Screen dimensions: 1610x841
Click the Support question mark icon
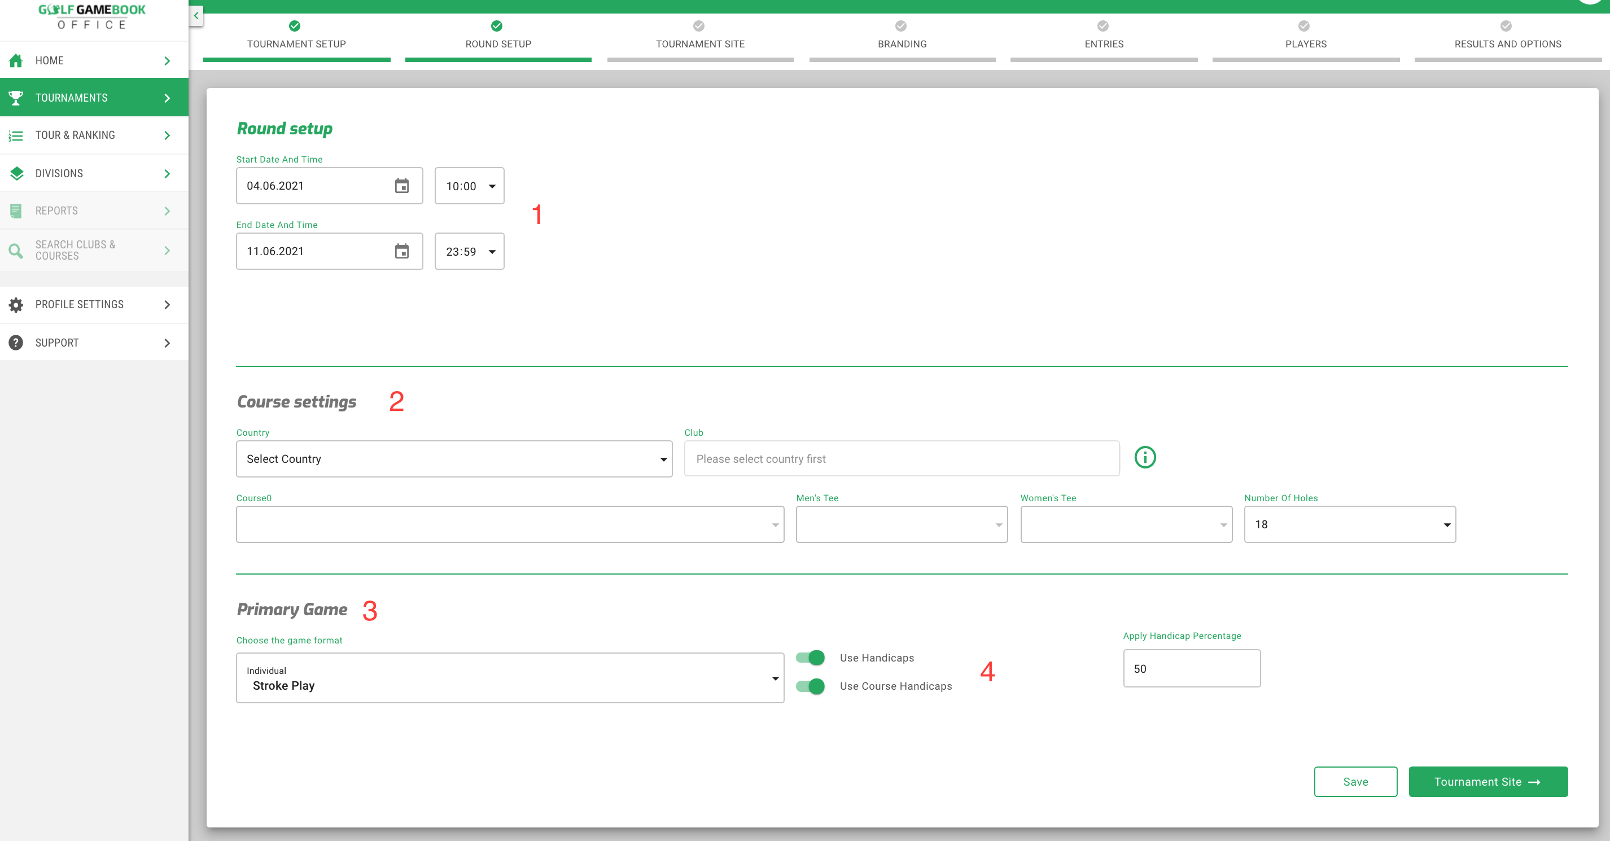[16, 343]
